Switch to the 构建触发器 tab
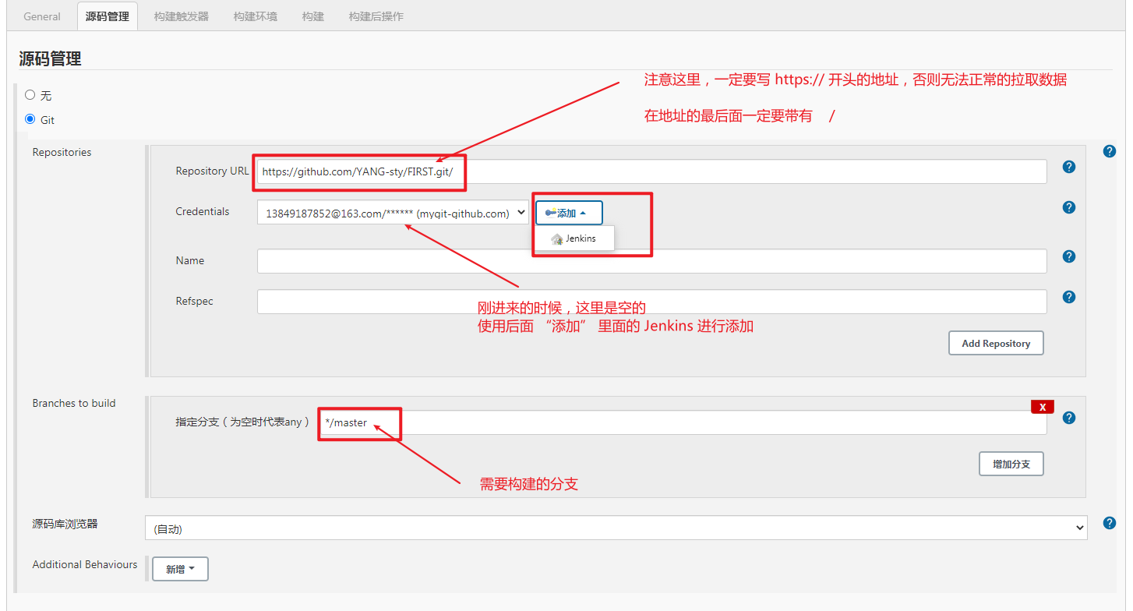 pos(182,16)
